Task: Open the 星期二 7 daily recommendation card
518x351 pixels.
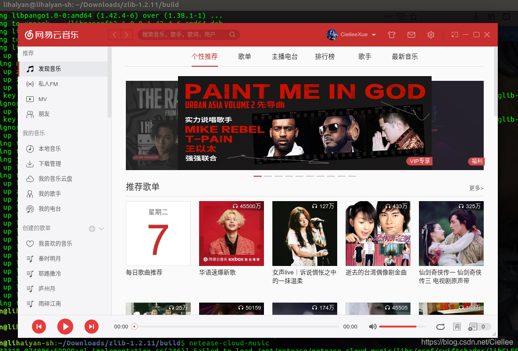Action: 158,234
